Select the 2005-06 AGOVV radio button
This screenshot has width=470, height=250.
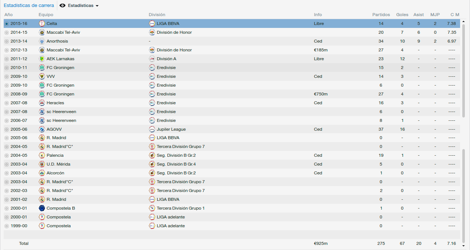click(7, 129)
